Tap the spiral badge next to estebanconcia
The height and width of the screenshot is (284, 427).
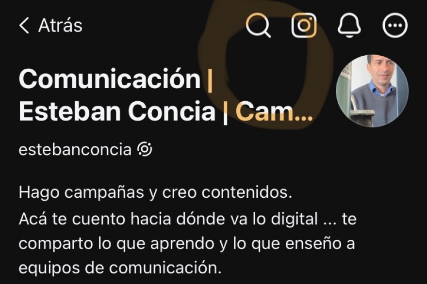(x=145, y=149)
